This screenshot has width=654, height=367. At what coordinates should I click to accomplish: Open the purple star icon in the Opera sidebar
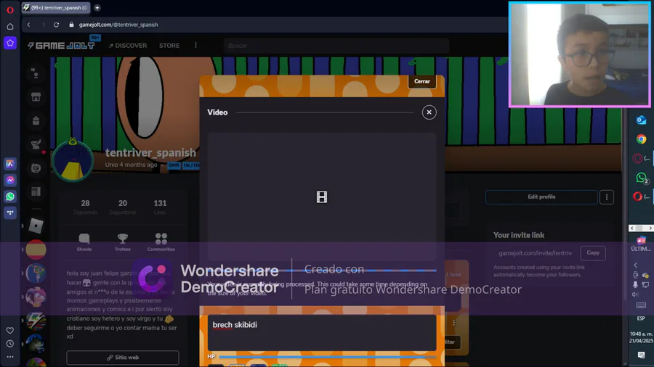click(10, 43)
